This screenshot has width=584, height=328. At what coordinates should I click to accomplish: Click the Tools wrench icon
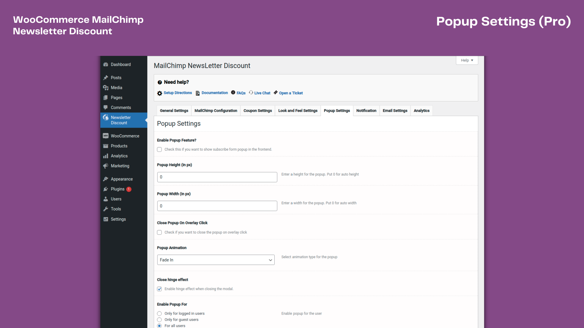(x=106, y=209)
